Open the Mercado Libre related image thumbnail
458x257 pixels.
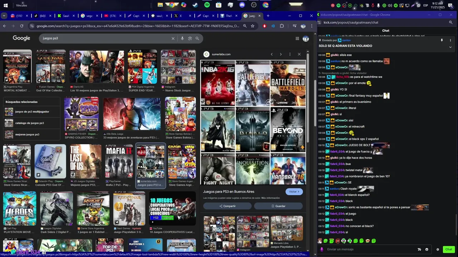point(287,228)
